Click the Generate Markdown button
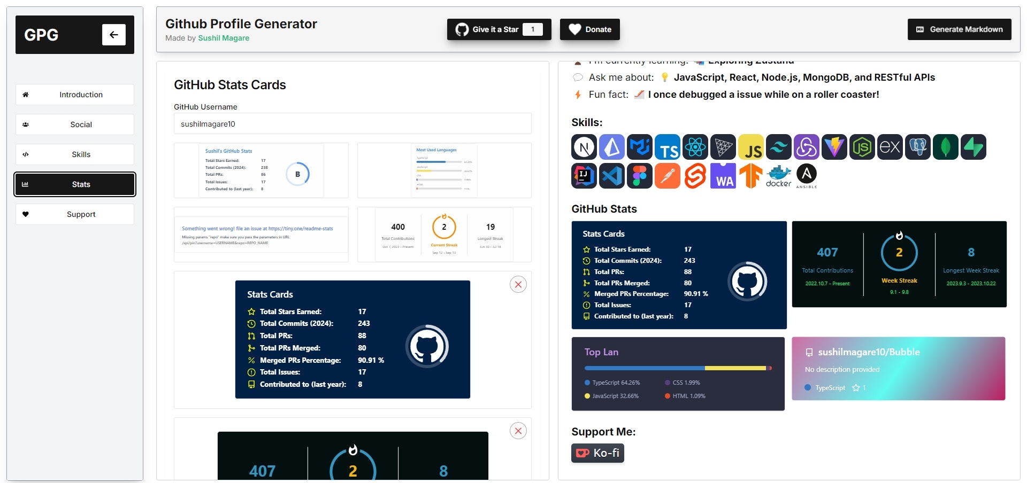Viewport: 1027px width, 483px height. tap(960, 29)
